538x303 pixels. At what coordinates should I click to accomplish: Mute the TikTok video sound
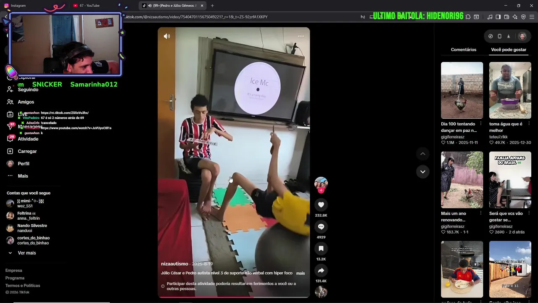(167, 36)
